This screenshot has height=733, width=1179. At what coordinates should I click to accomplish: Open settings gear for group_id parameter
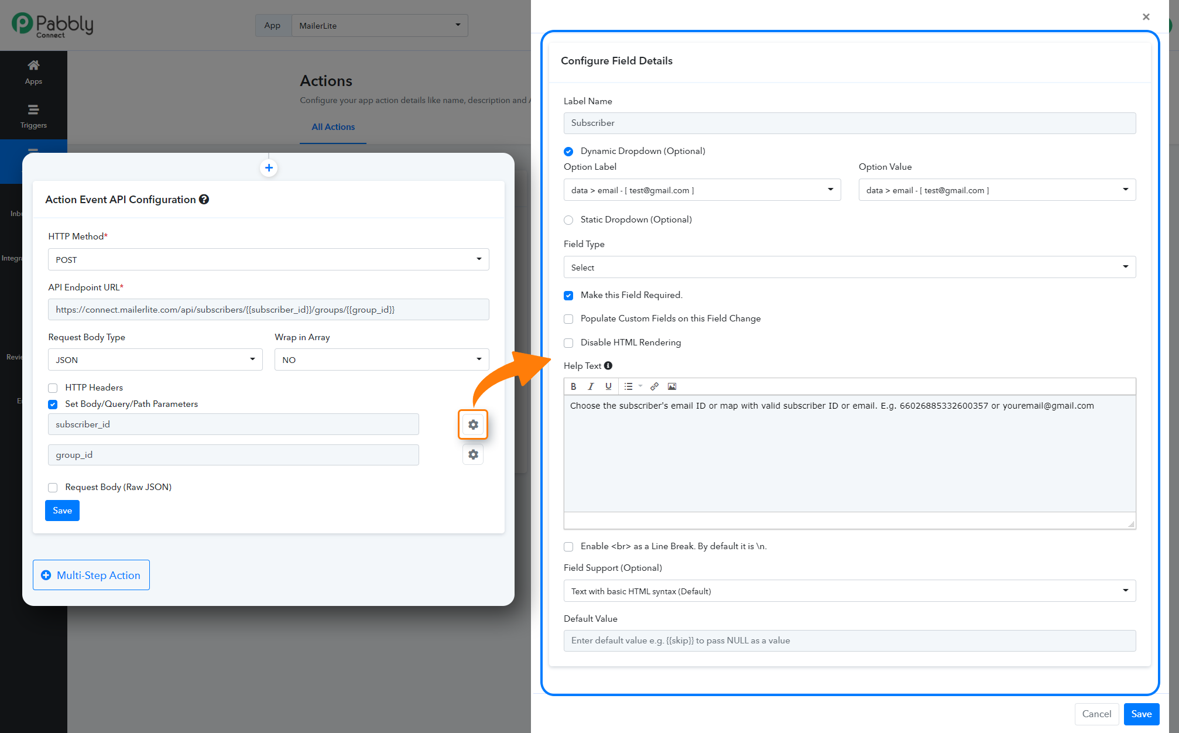point(473,454)
